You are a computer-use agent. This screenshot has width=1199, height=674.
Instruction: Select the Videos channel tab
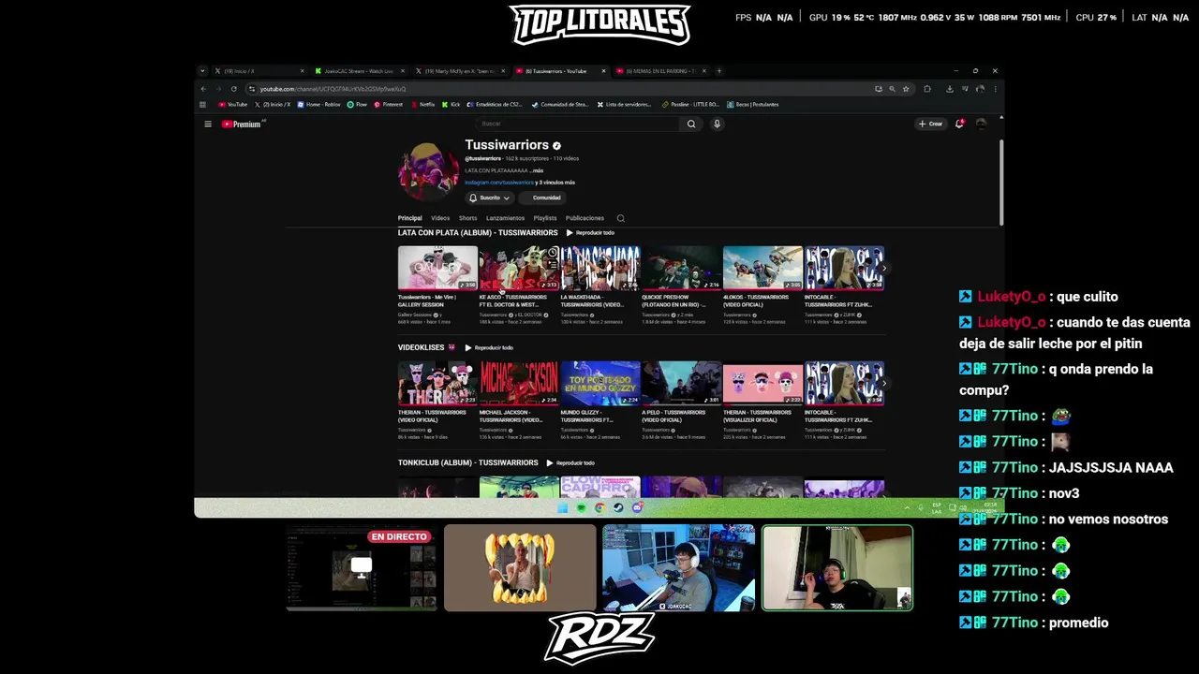(440, 218)
